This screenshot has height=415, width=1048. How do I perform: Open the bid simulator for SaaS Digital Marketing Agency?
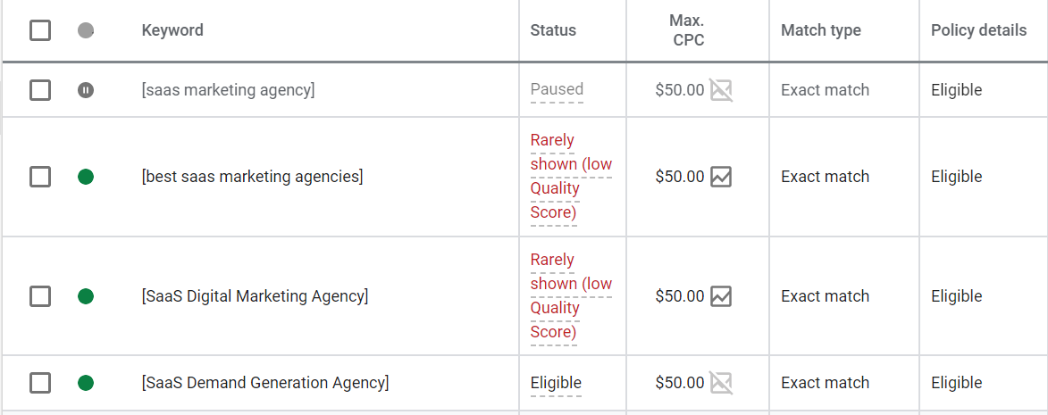[721, 296]
